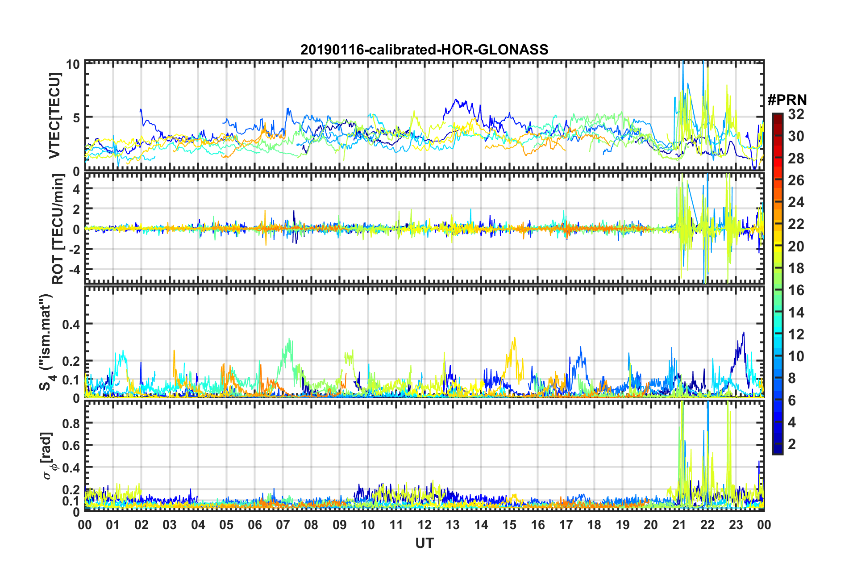This screenshot has height=568, width=849.
Task: Click the "23" hour tick on the UT axis
Action: click(736, 524)
